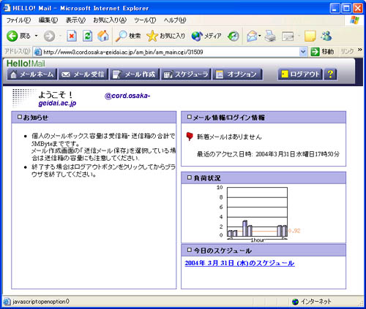Viewport: 366px width, 309px height.
Task: Expand the address bar URL dropdown
Action: click(x=303, y=52)
